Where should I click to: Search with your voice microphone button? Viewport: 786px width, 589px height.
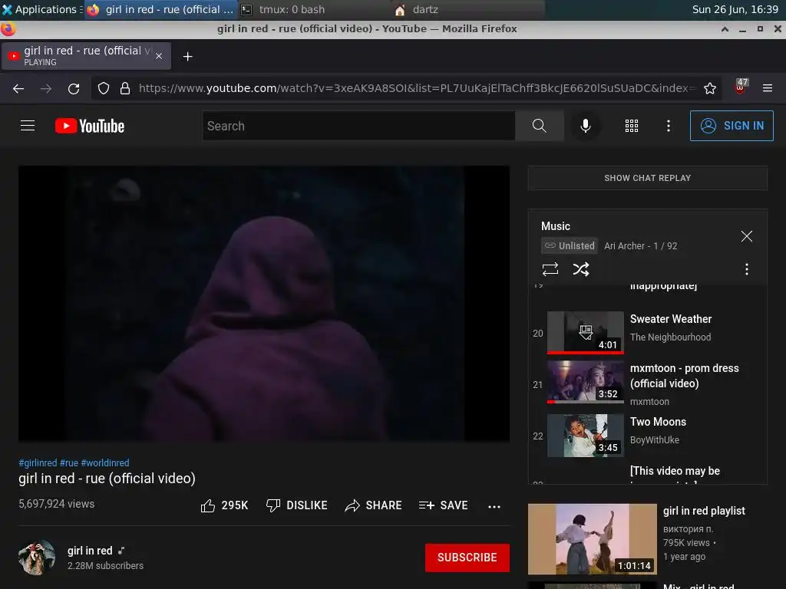click(x=585, y=126)
